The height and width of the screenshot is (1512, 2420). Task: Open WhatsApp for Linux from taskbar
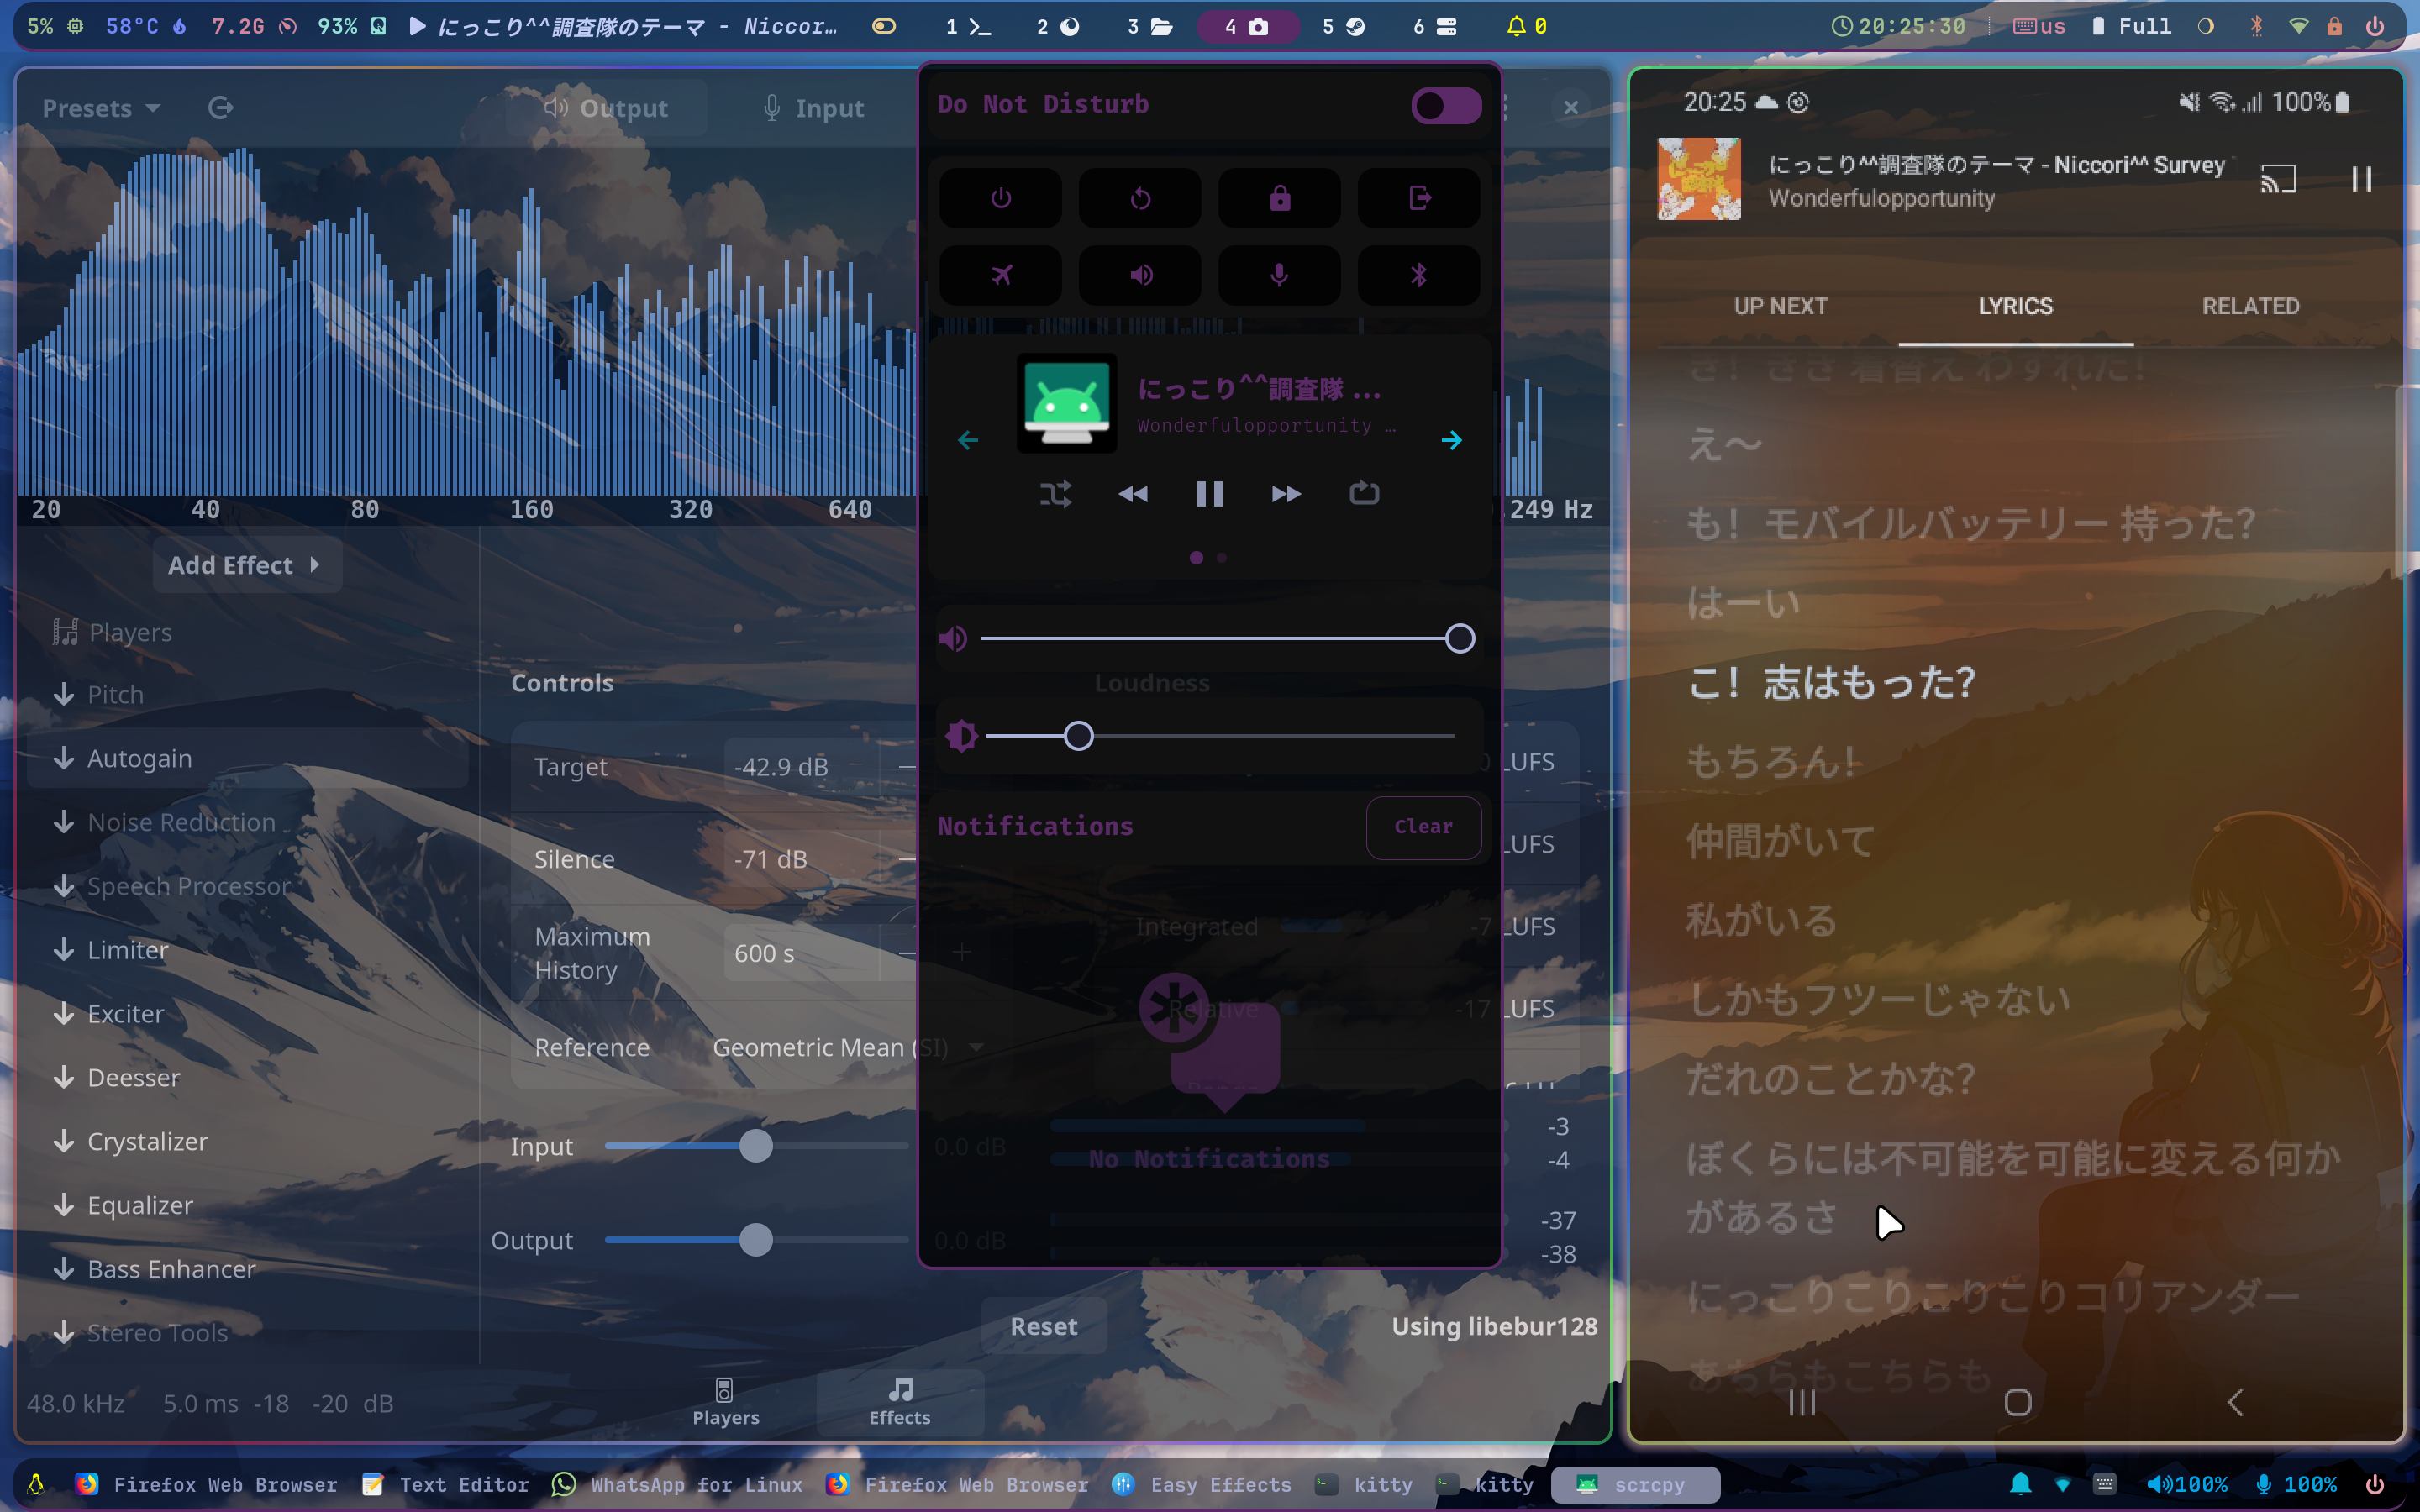[x=677, y=1485]
